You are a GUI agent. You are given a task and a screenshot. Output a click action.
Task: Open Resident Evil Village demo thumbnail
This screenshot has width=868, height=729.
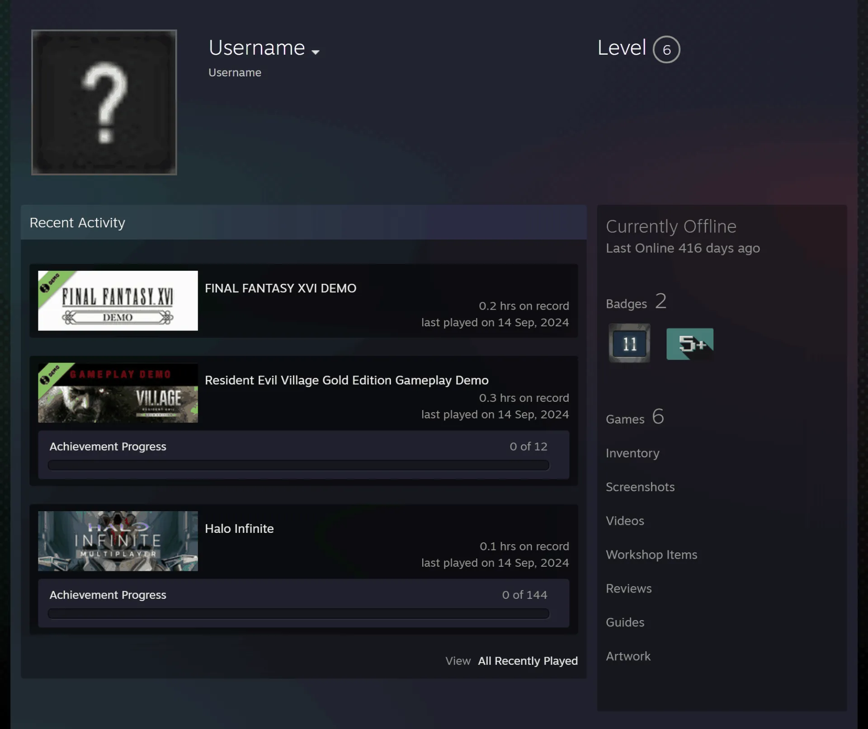[118, 393]
